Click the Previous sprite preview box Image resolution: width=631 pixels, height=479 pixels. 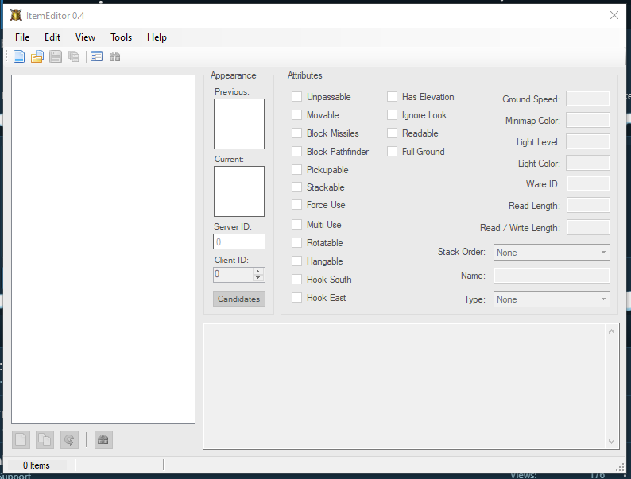tap(239, 124)
